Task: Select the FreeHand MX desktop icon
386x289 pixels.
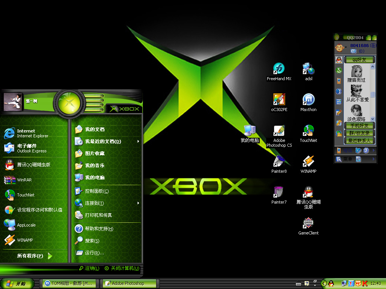Action: [279, 72]
